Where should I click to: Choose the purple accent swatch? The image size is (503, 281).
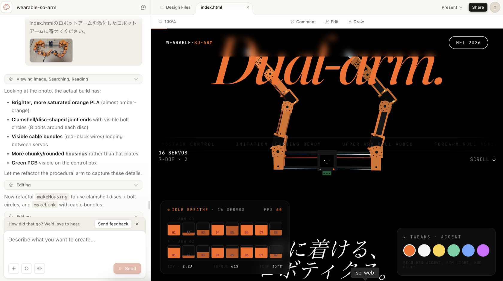[483, 250]
